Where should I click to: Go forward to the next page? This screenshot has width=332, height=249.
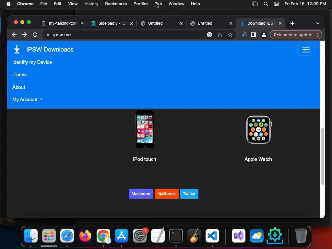tap(25, 35)
